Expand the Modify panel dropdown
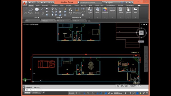This screenshot has width=171, height=96. coord(59,18)
